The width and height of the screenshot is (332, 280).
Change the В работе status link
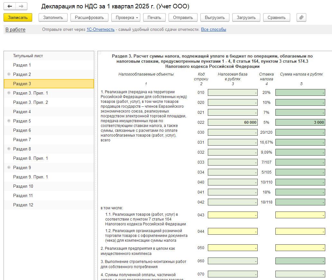(x=15, y=30)
